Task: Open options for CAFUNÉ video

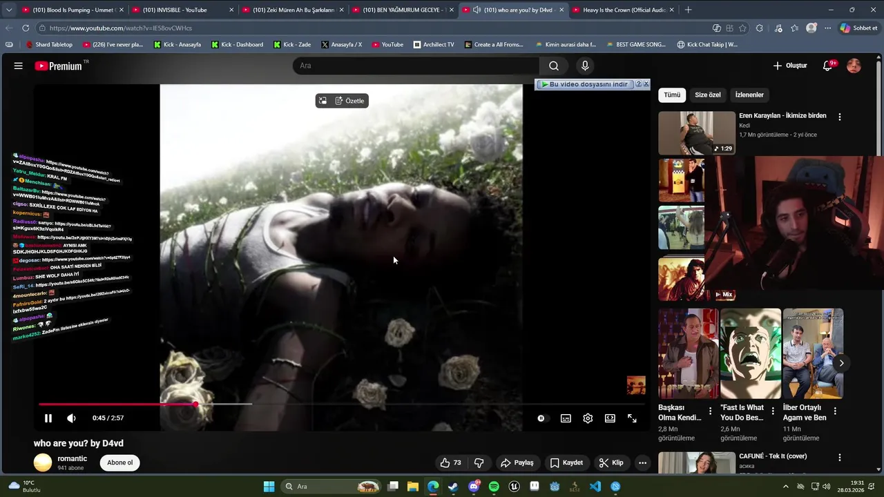Action: (840, 457)
